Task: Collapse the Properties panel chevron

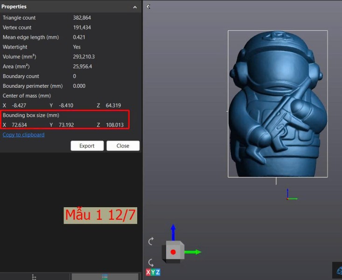Action: click(x=135, y=7)
